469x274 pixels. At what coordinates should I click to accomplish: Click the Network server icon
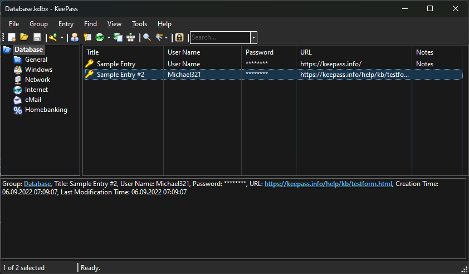[18, 80]
